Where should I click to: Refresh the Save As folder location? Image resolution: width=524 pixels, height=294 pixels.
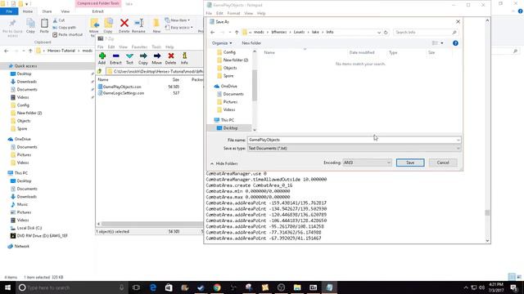[386, 33]
